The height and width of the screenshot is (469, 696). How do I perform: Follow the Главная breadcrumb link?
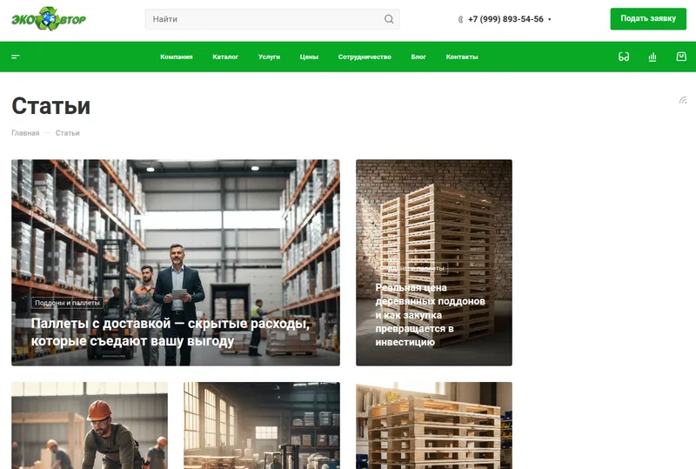(x=25, y=133)
